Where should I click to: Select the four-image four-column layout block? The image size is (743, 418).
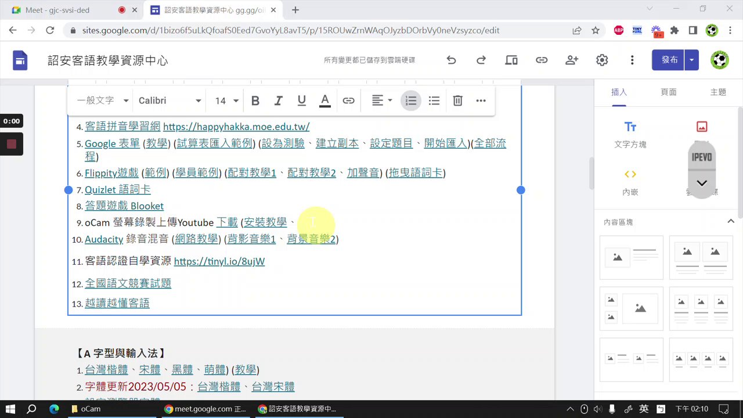pyautogui.click(x=701, y=359)
